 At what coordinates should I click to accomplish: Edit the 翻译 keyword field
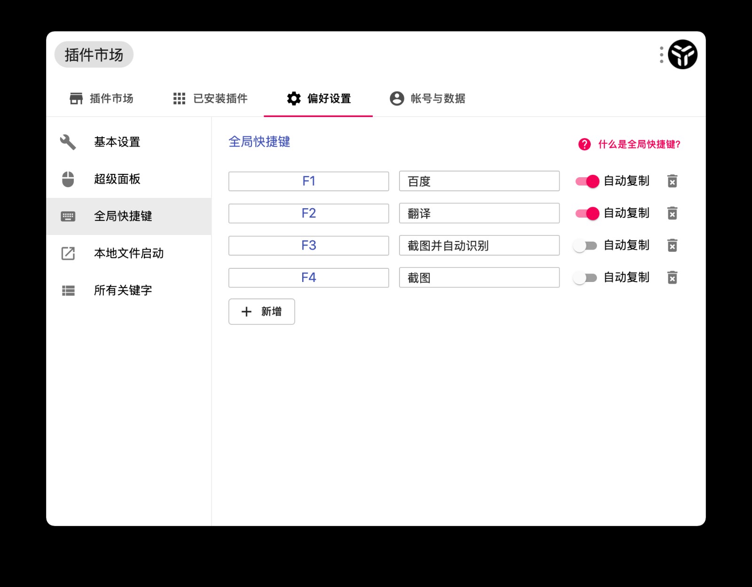pyautogui.click(x=479, y=213)
